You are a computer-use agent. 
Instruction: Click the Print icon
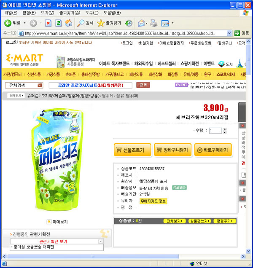[153, 23]
